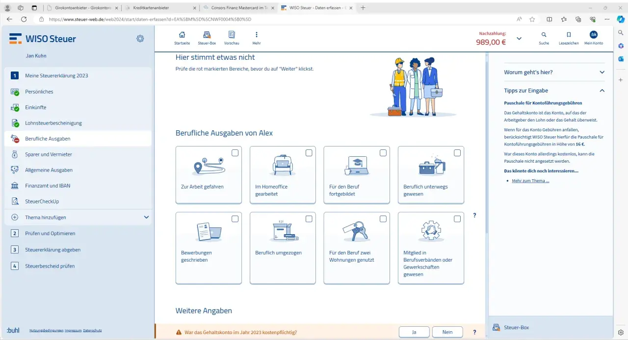Open the Nutzungsbedingungen footer link

pos(46,330)
